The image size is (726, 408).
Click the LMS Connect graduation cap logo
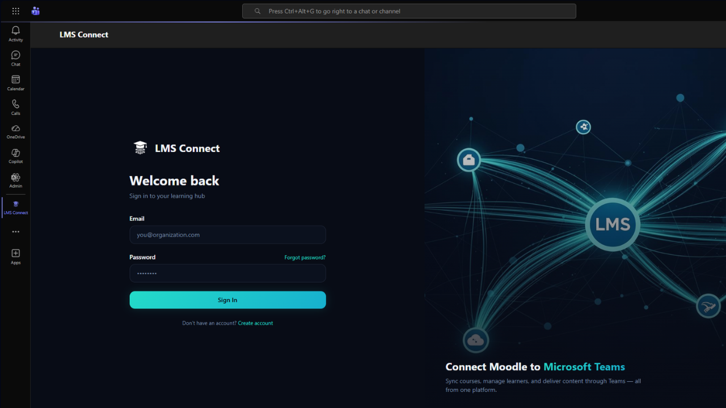[140, 147]
